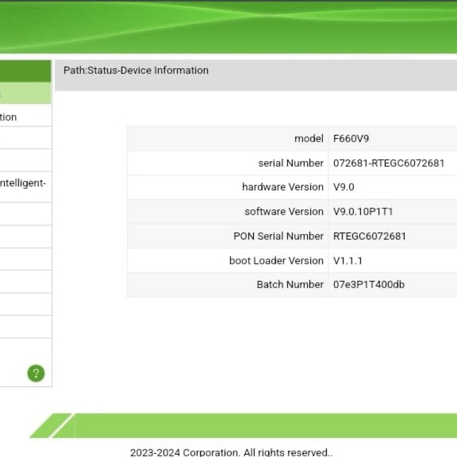Click the "software Version" row label
This screenshot has width=457, height=457.
[x=284, y=212]
